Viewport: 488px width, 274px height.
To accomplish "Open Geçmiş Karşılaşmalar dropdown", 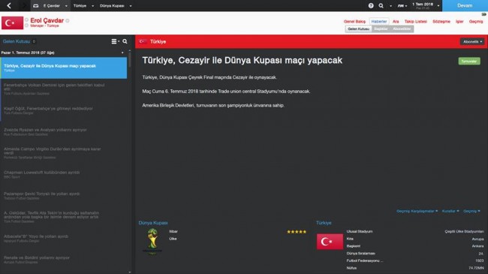I will coord(417,211).
